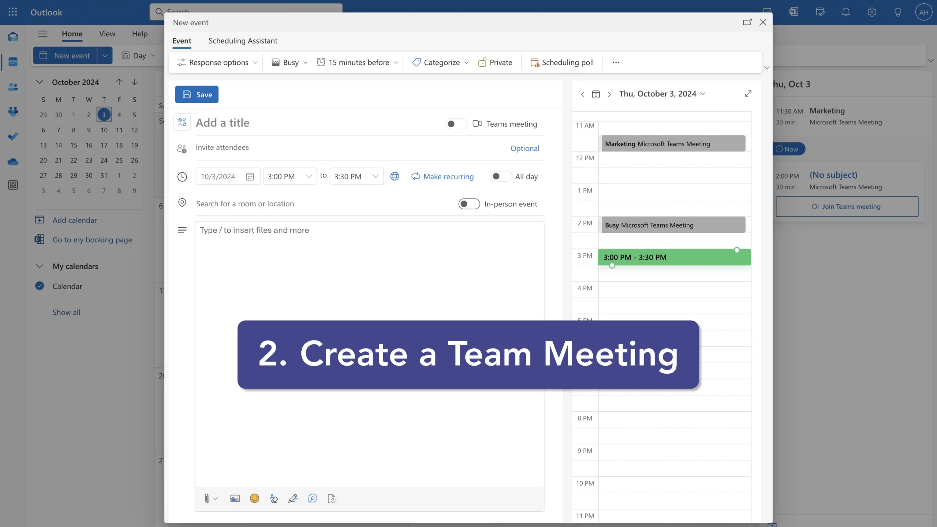Switch on In-person event toggle
The height and width of the screenshot is (527, 937).
tap(469, 204)
